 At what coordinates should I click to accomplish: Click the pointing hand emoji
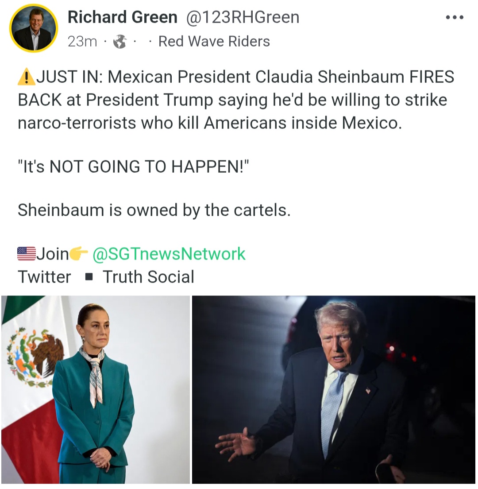click(79, 253)
